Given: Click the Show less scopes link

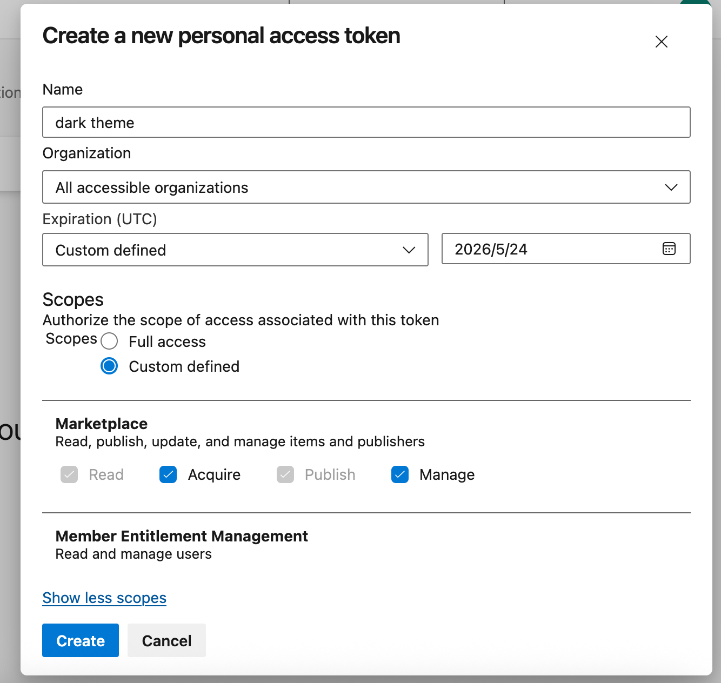Looking at the screenshot, I should (x=104, y=598).
